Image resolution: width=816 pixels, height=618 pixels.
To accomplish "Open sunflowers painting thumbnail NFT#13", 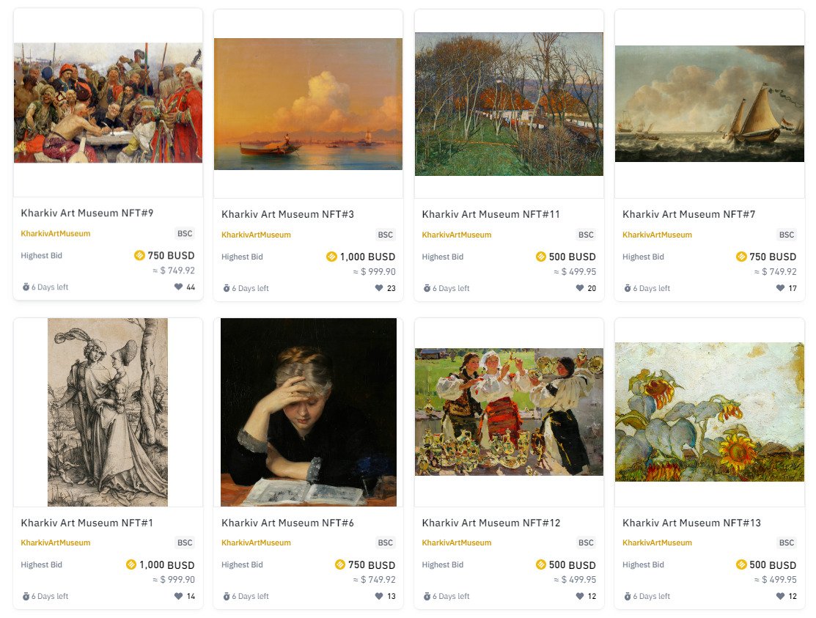I will [x=710, y=412].
